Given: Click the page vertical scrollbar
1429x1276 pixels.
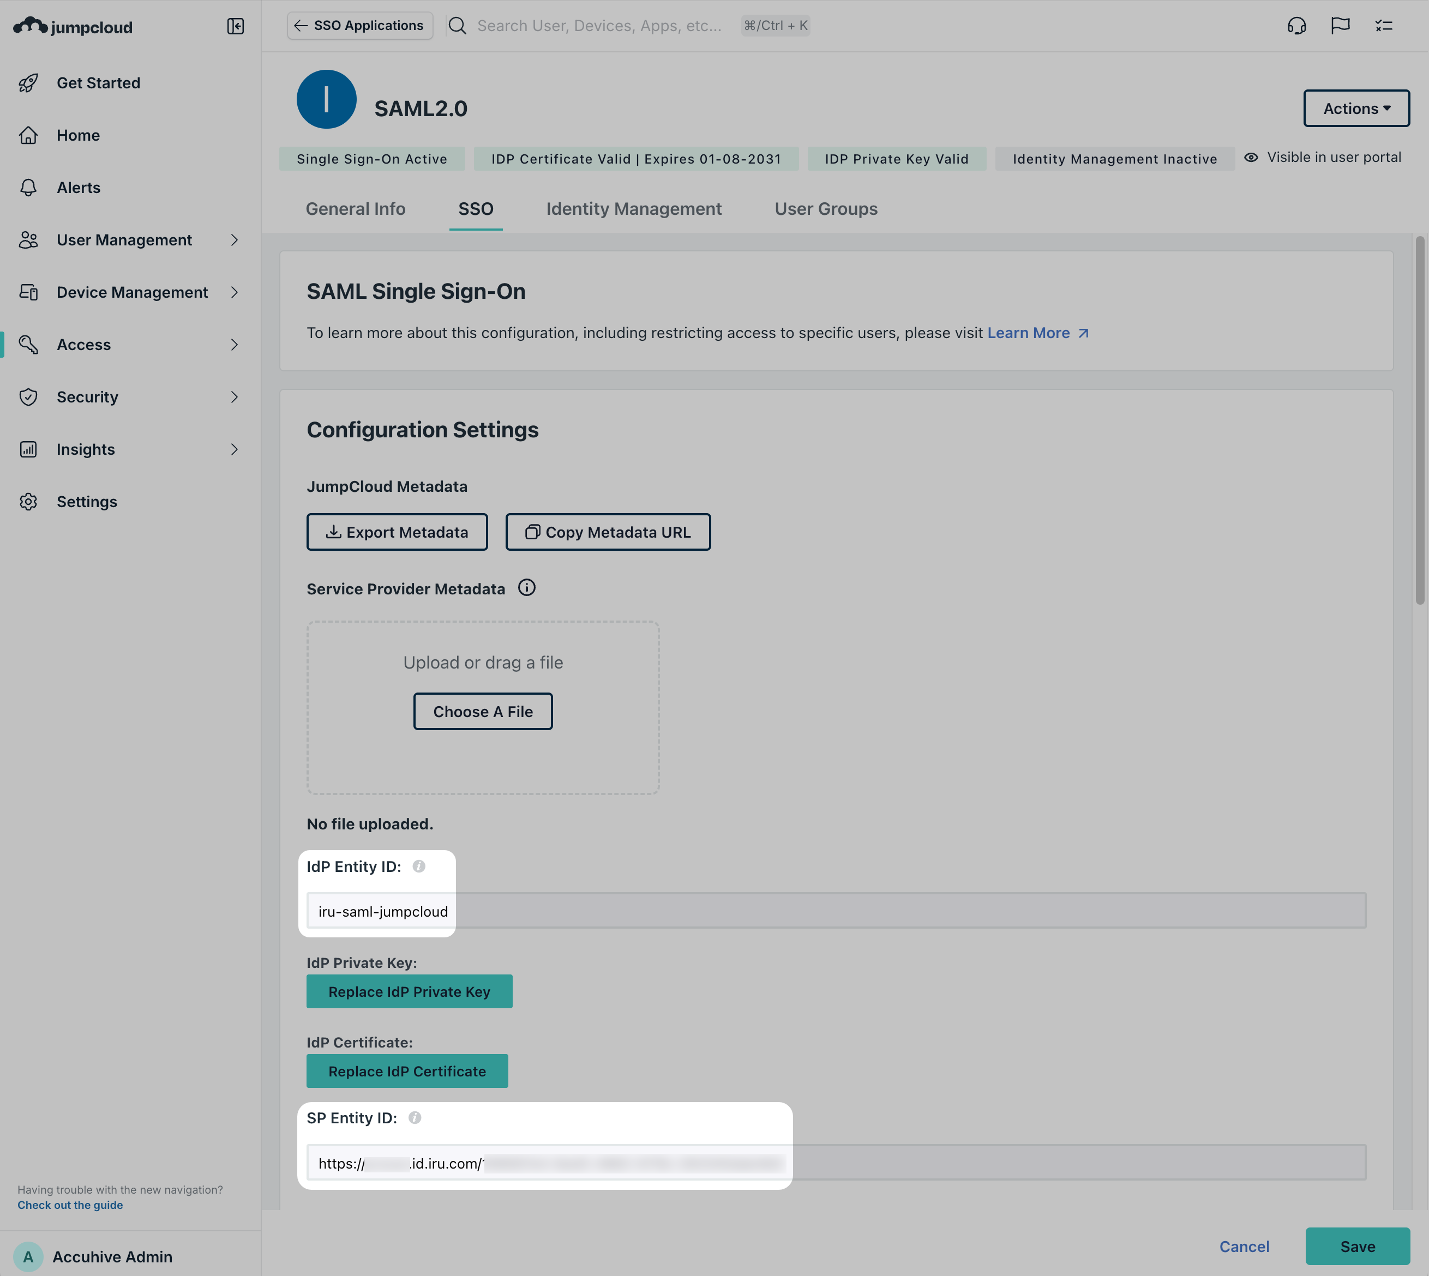Looking at the screenshot, I should [x=1419, y=420].
